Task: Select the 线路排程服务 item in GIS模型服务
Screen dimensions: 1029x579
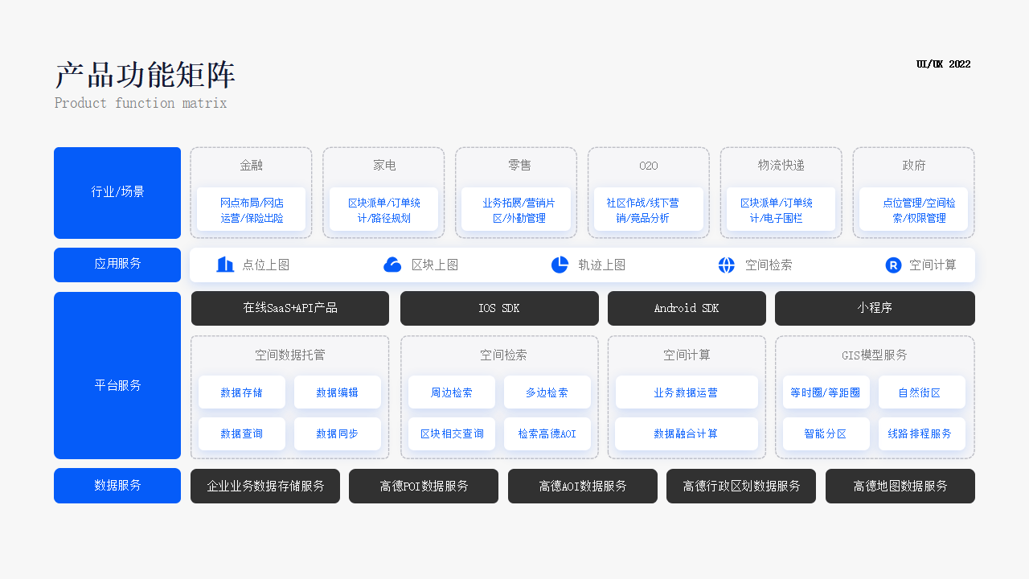Action: click(x=921, y=433)
